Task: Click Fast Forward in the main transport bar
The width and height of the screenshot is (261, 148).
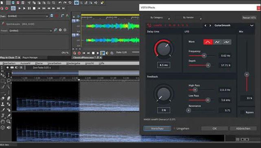Action: pos(54,8)
